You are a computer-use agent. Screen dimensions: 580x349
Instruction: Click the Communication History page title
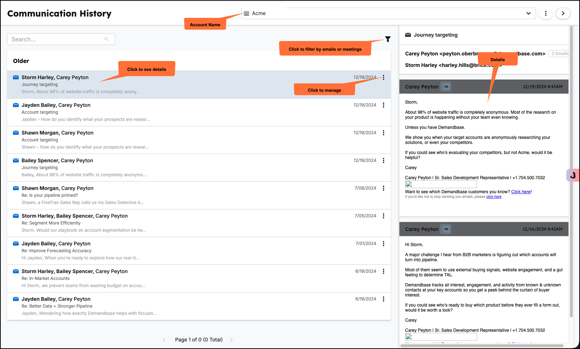click(59, 13)
